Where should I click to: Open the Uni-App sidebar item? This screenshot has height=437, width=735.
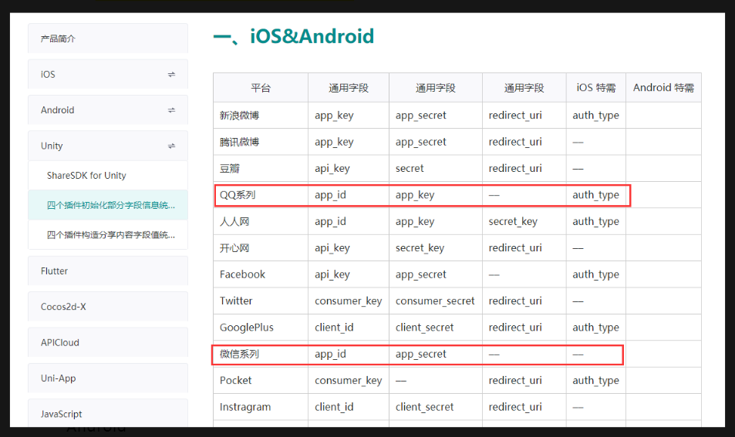tap(108, 378)
